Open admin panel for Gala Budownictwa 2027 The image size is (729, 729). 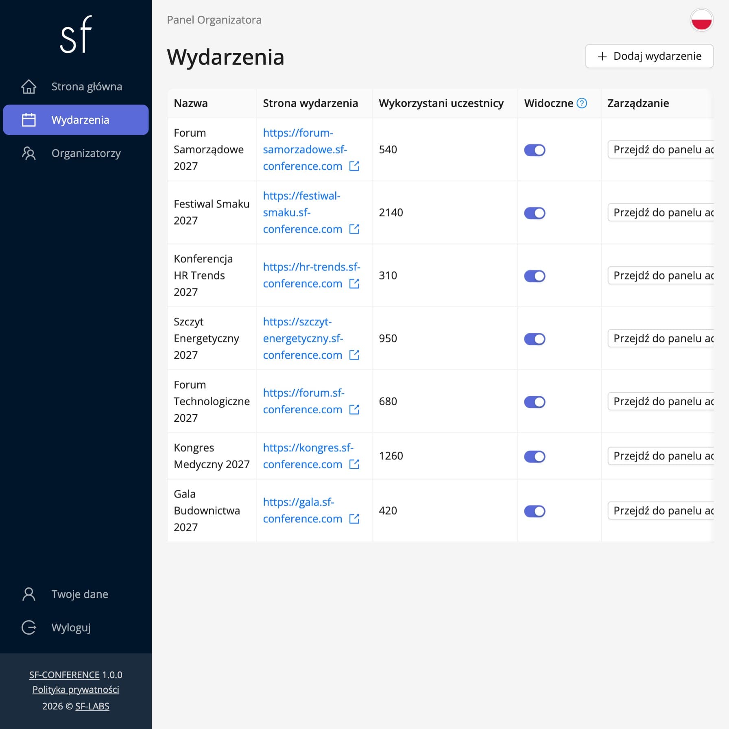(x=661, y=511)
